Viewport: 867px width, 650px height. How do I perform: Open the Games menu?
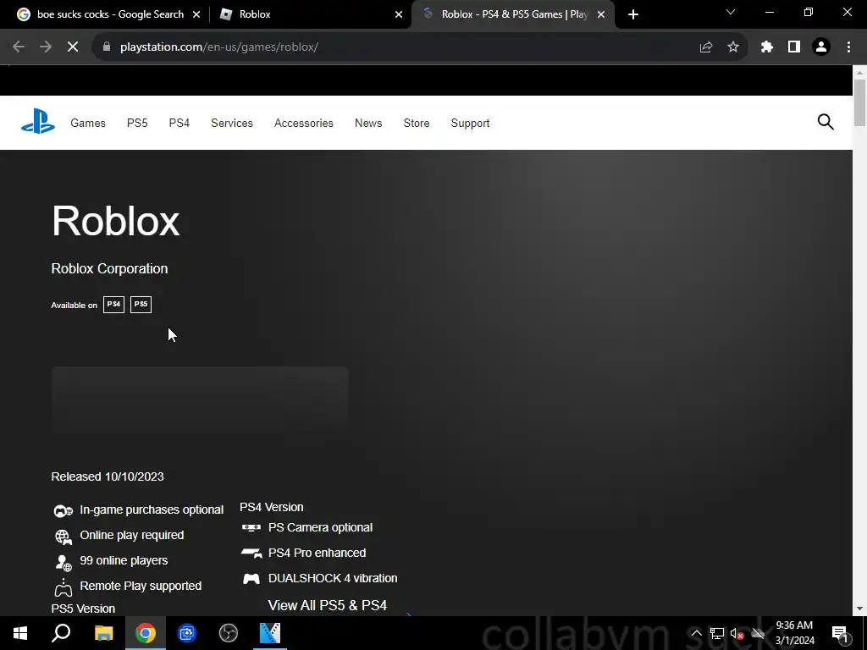(88, 123)
